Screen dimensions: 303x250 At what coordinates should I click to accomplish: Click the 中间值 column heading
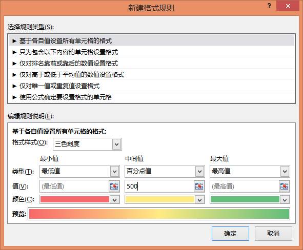pos(134,159)
